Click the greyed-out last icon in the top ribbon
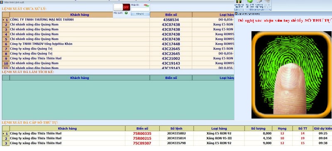The width and height of the screenshot is (332, 151). pos(267,2)
